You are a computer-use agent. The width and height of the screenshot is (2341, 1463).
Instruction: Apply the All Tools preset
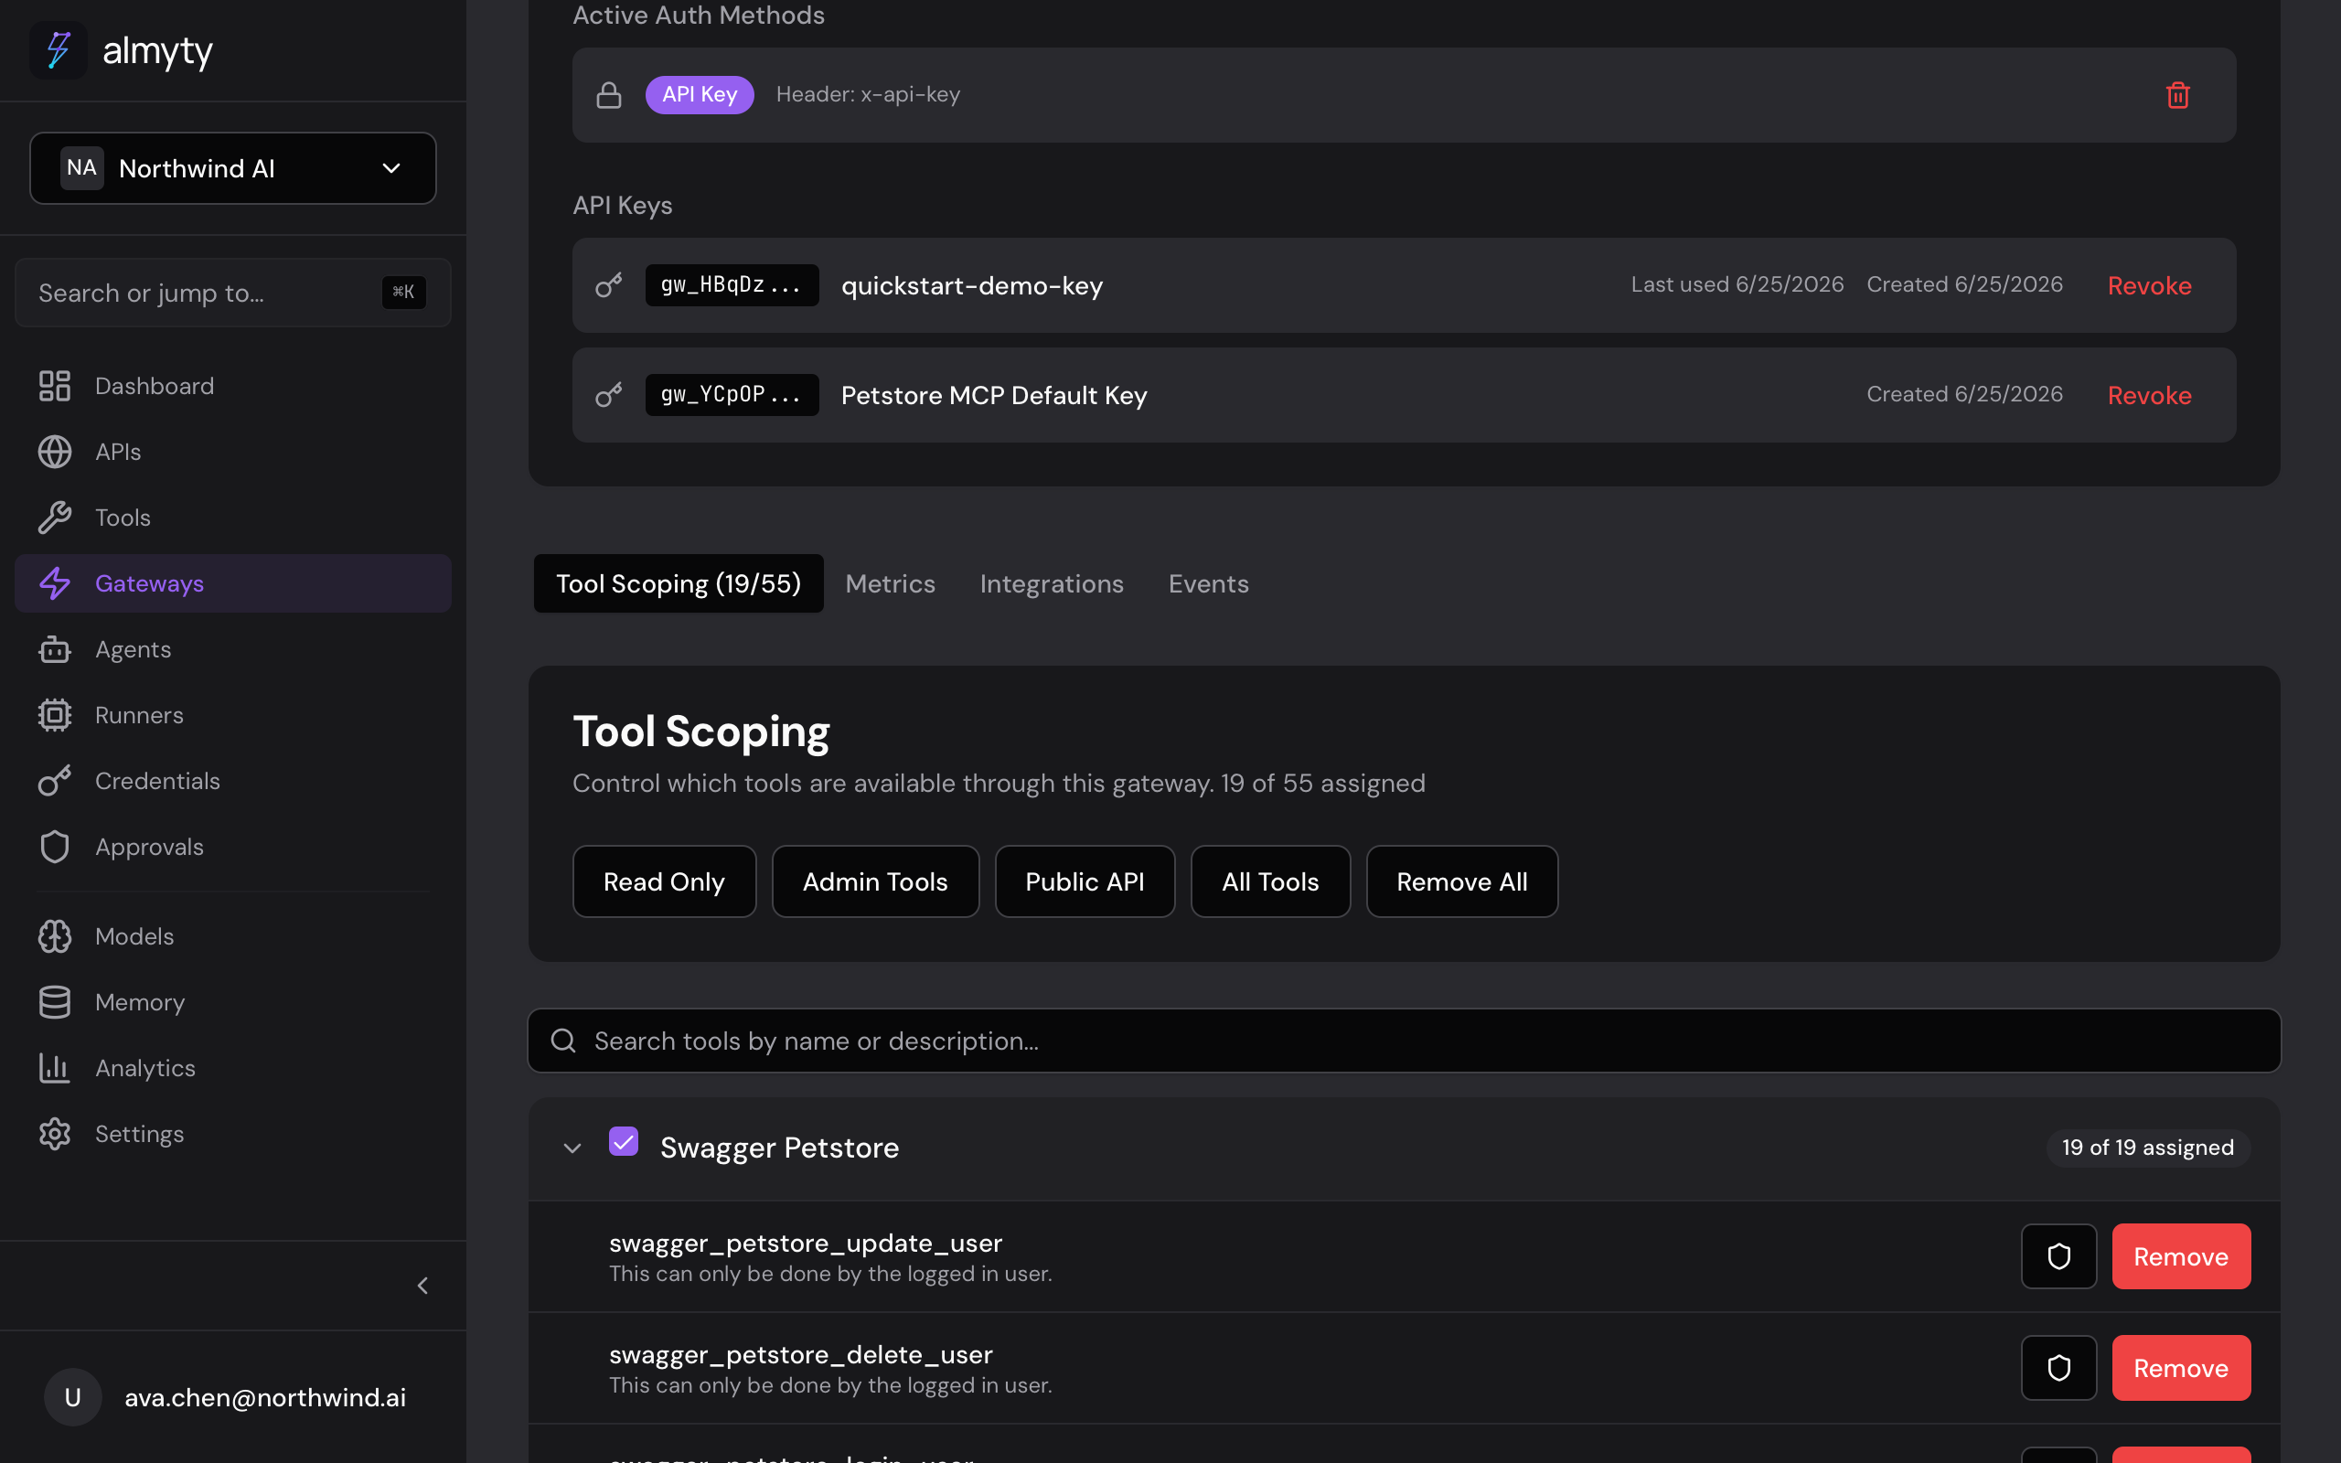tap(1270, 881)
